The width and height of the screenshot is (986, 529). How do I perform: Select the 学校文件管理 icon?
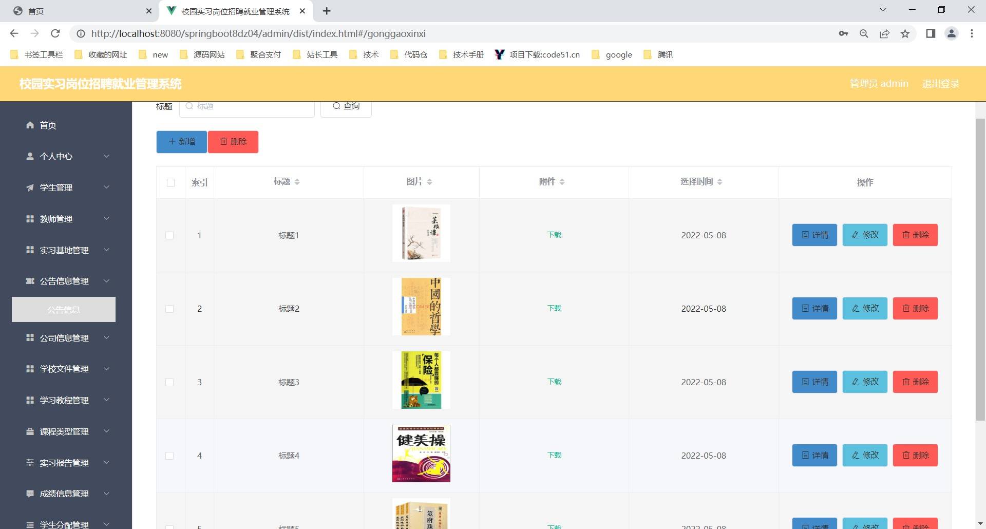point(29,369)
